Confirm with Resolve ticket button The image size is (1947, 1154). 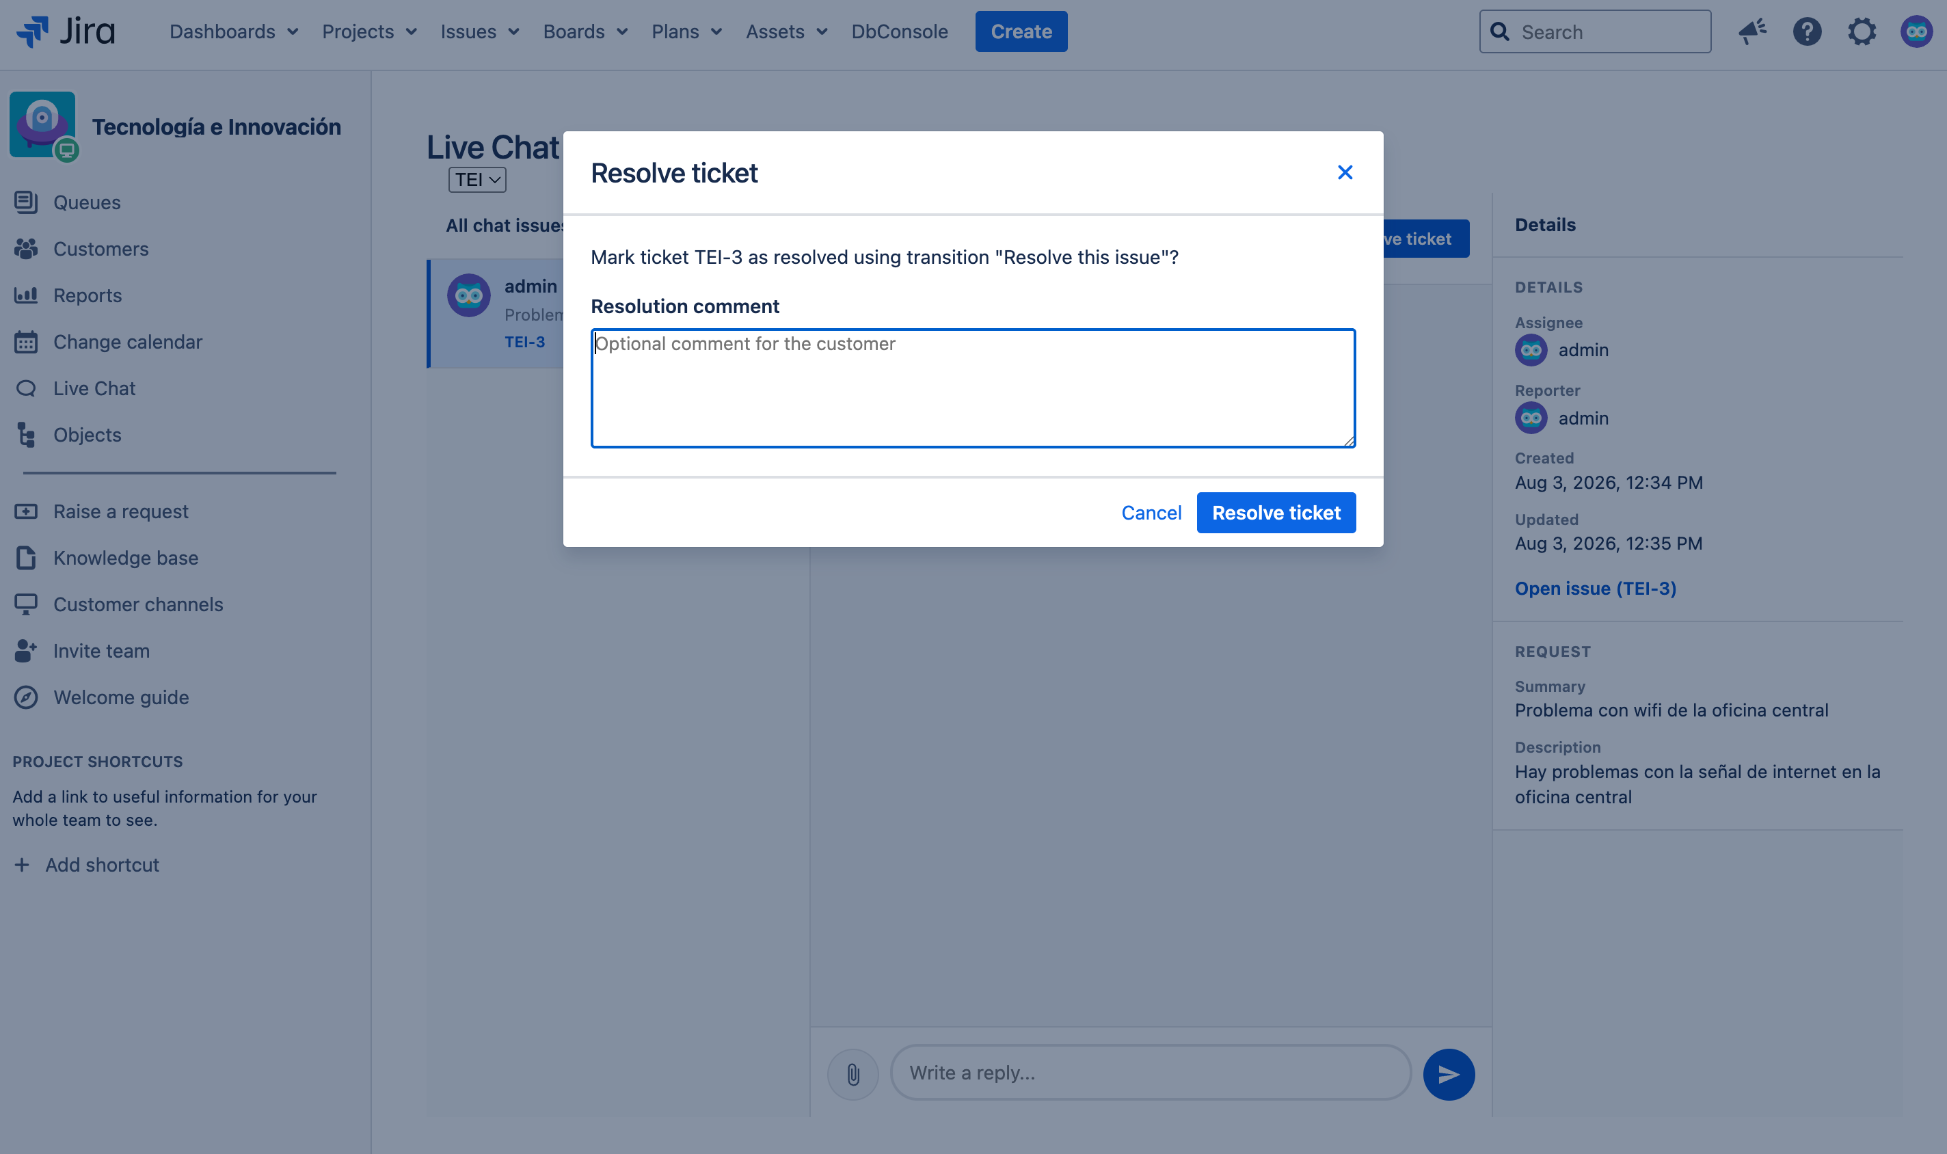click(x=1275, y=513)
